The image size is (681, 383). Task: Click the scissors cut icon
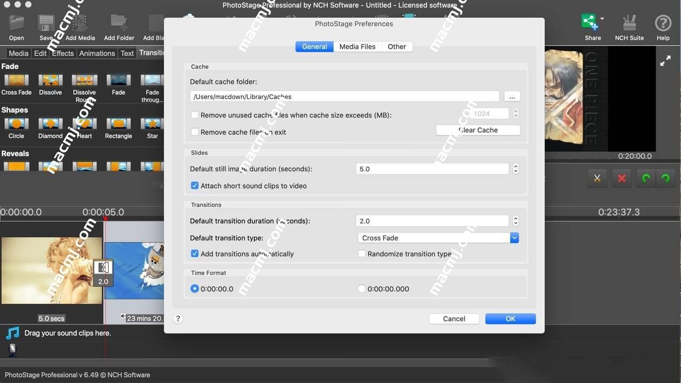[x=597, y=178]
